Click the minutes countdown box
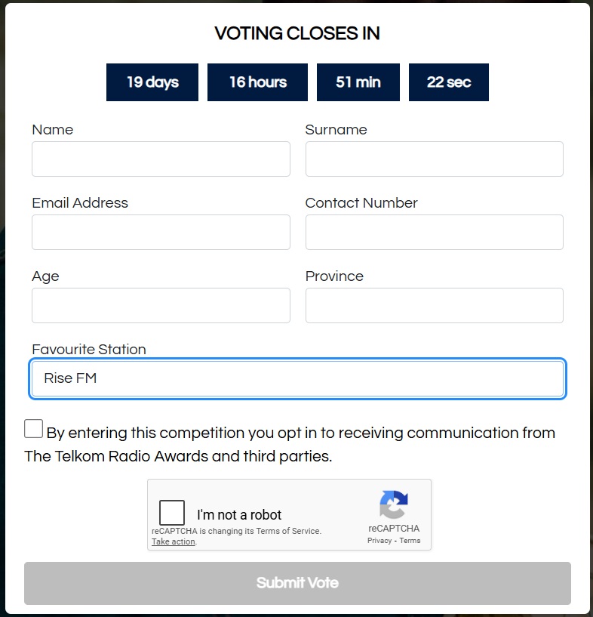This screenshot has height=617, width=593. click(358, 82)
